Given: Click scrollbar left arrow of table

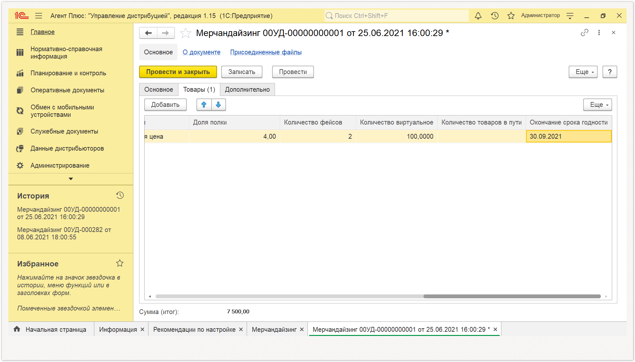Looking at the screenshot, I should (x=150, y=296).
